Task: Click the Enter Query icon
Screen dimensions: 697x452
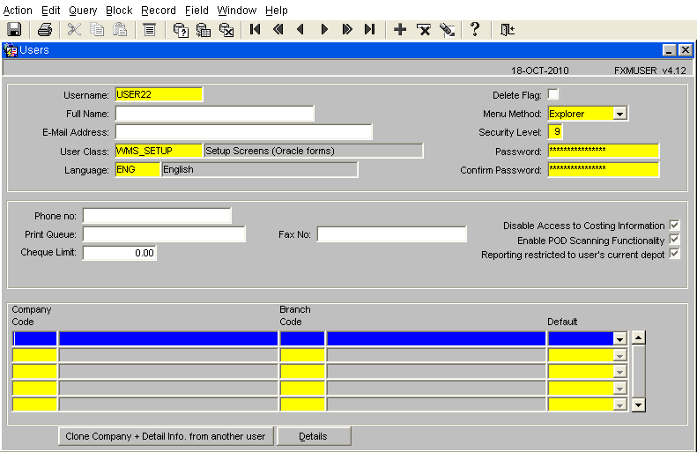Action: 181,30
